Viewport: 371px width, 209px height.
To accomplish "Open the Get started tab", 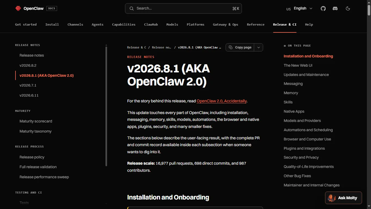I will [26, 24].
